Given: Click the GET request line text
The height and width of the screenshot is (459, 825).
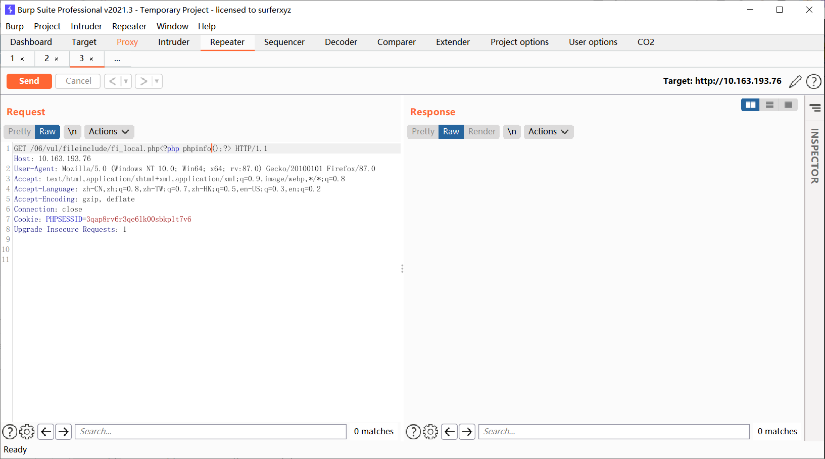Looking at the screenshot, I should click(x=140, y=149).
